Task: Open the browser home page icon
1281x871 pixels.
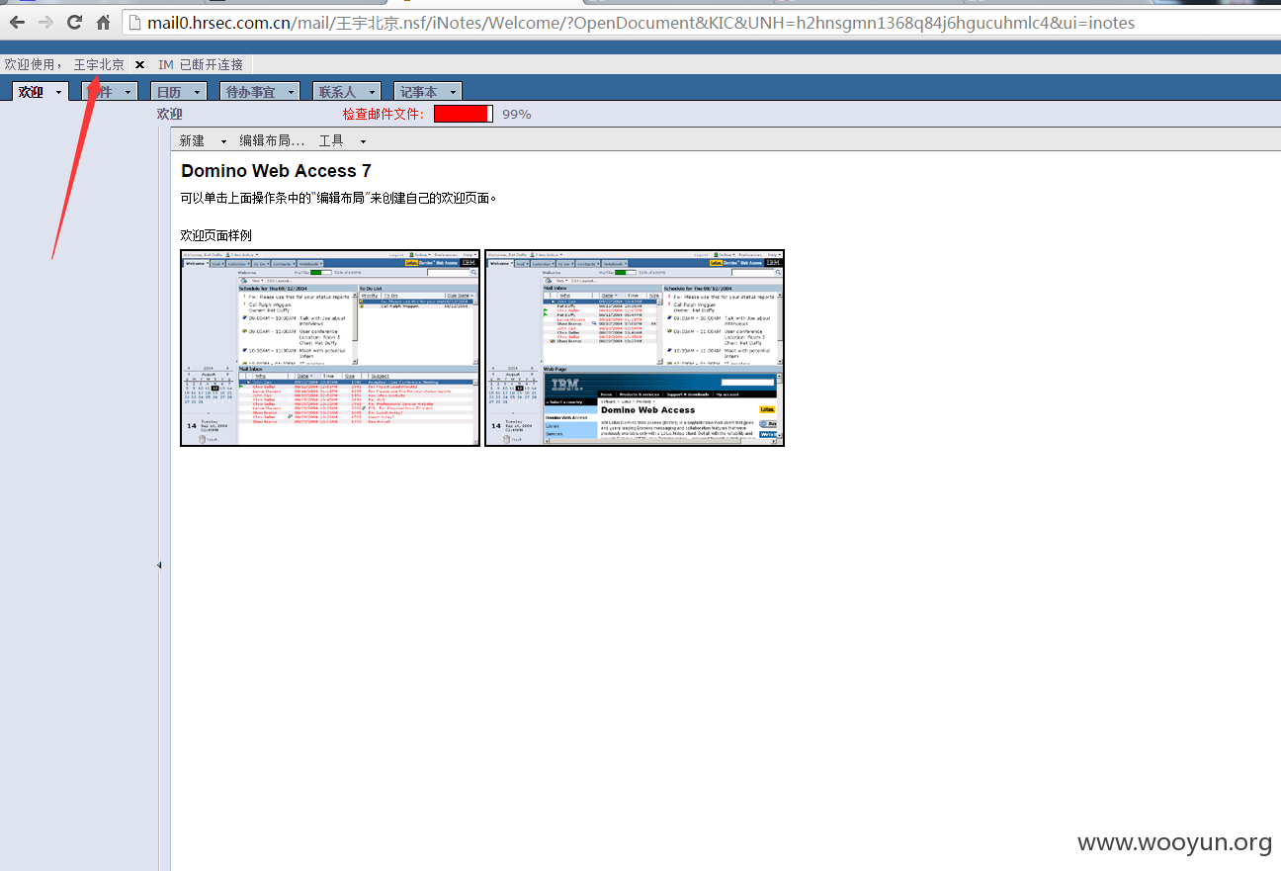Action: click(103, 22)
